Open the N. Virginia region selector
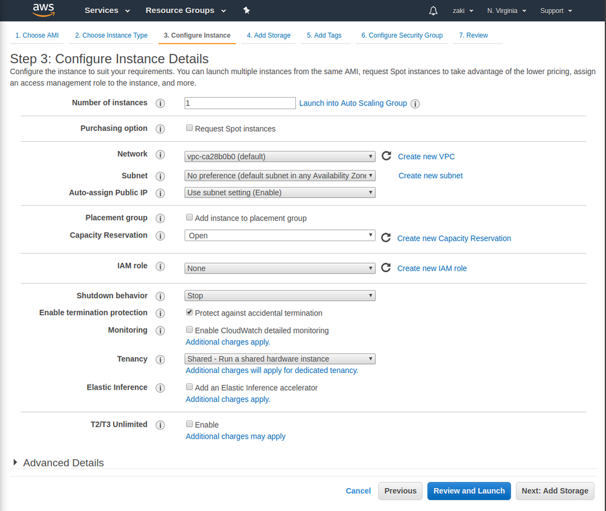 click(x=506, y=11)
